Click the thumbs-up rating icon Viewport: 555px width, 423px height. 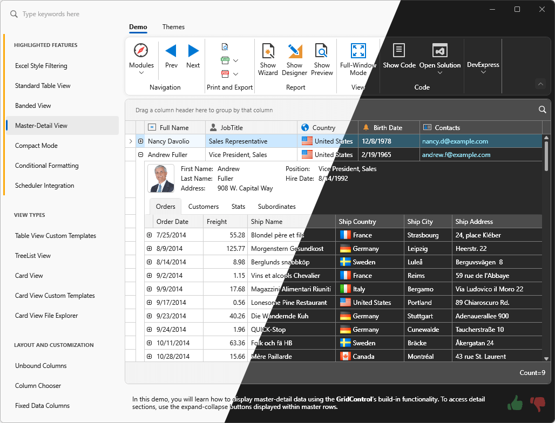[515, 402]
